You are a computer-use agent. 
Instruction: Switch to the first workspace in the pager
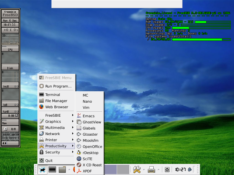111,169
